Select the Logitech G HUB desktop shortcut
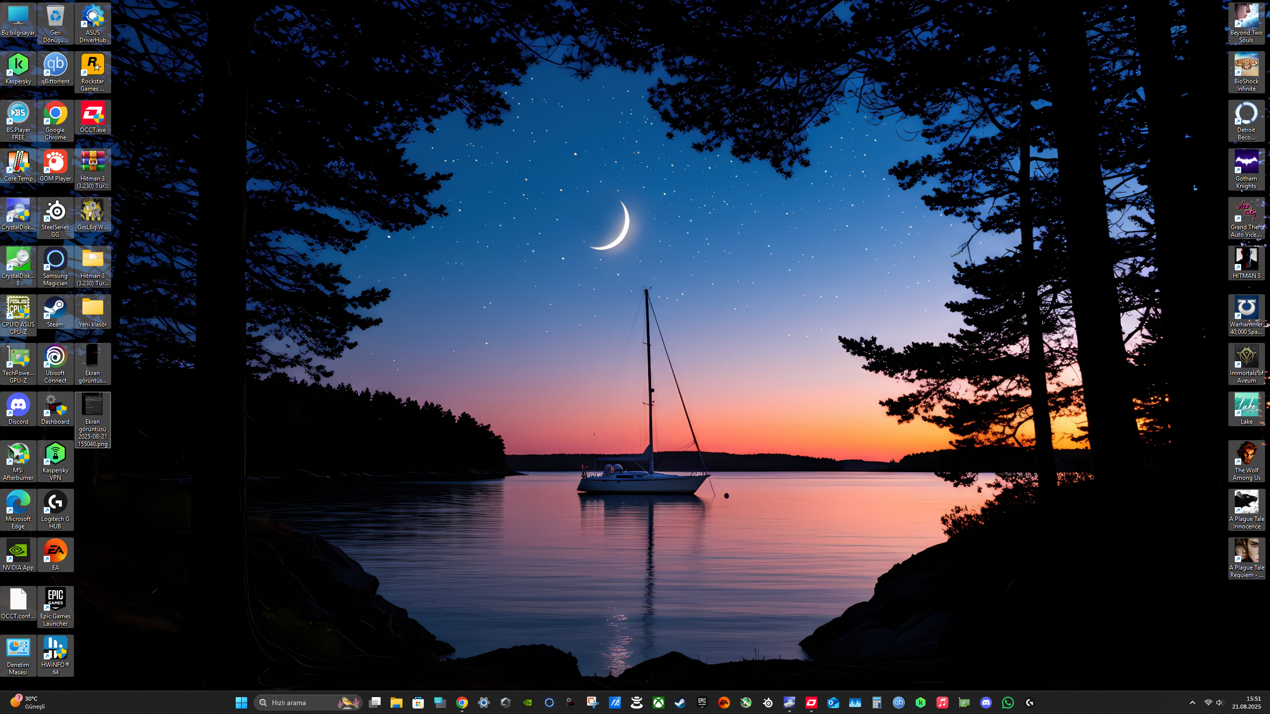Image resolution: width=1270 pixels, height=714 pixels. pyautogui.click(x=55, y=510)
